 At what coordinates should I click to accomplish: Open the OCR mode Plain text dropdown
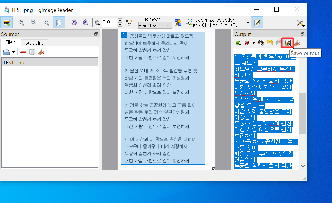154,25
